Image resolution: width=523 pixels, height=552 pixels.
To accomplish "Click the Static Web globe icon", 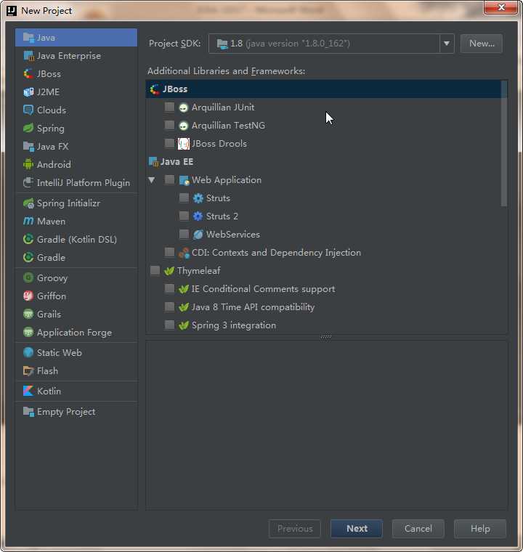I will tap(28, 353).
